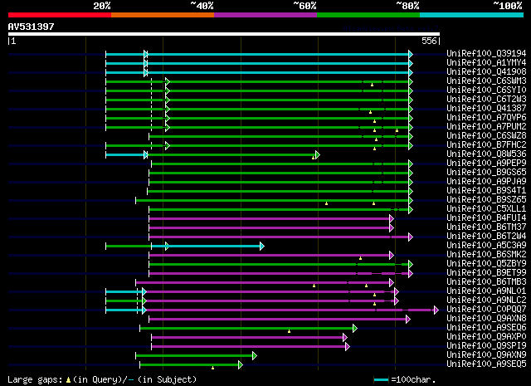Click the Large gaps legend text

click(x=102, y=380)
